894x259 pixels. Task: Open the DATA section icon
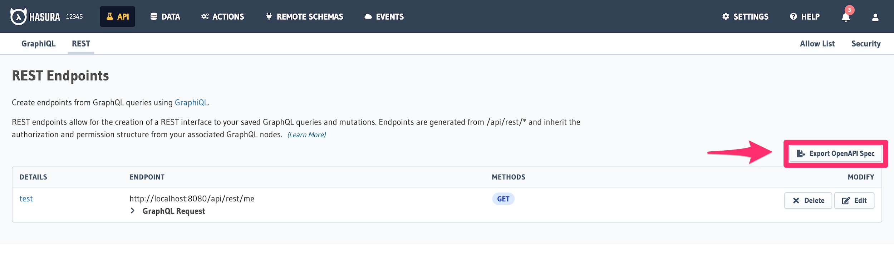click(x=154, y=16)
